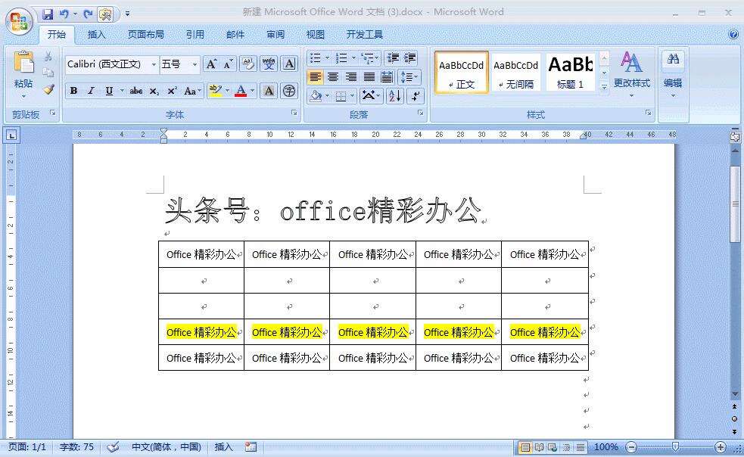Click the Paste clipboard icon

click(23, 62)
